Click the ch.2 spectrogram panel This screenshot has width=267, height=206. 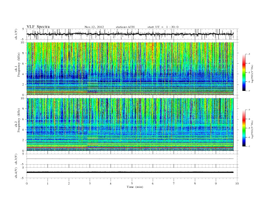[x=130, y=125]
